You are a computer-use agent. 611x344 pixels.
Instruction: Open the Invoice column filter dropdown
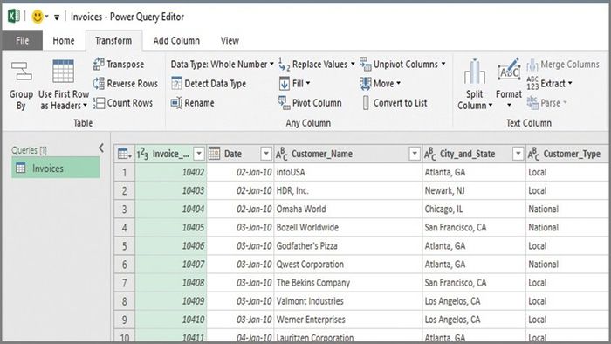click(x=199, y=154)
